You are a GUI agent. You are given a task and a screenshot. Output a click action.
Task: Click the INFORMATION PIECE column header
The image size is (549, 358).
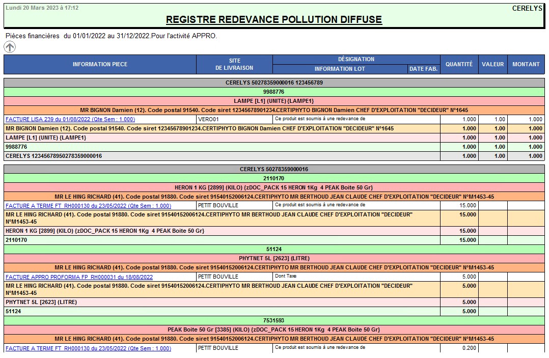pyautogui.click(x=100, y=64)
